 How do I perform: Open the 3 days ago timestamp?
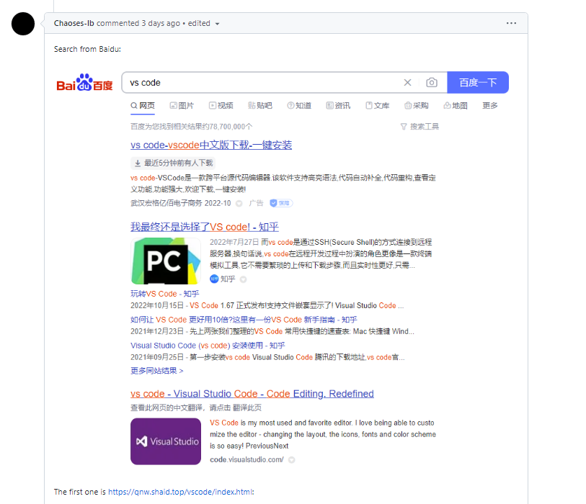tap(161, 23)
